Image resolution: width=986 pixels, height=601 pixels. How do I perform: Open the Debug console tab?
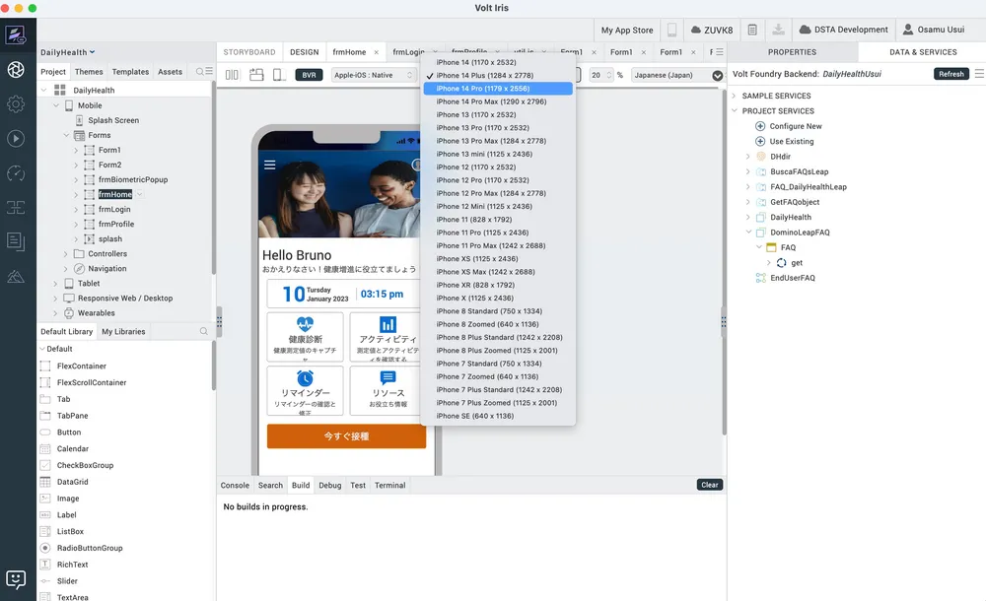(329, 486)
